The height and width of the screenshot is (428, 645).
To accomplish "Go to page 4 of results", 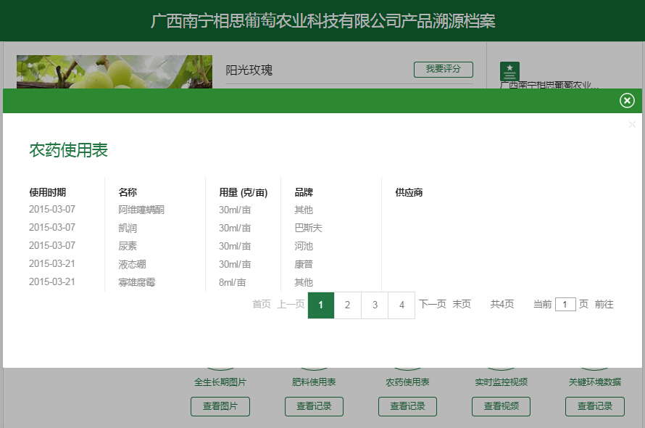I will coord(401,305).
